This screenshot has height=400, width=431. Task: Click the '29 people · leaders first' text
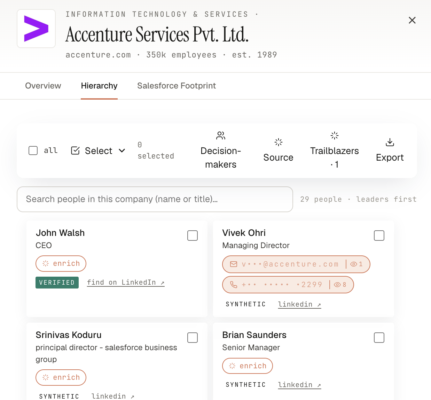358,199
